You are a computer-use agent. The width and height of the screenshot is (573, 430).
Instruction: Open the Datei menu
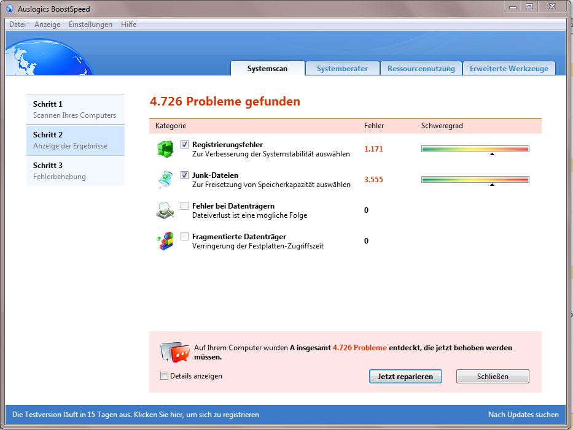[x=18, y=25]
